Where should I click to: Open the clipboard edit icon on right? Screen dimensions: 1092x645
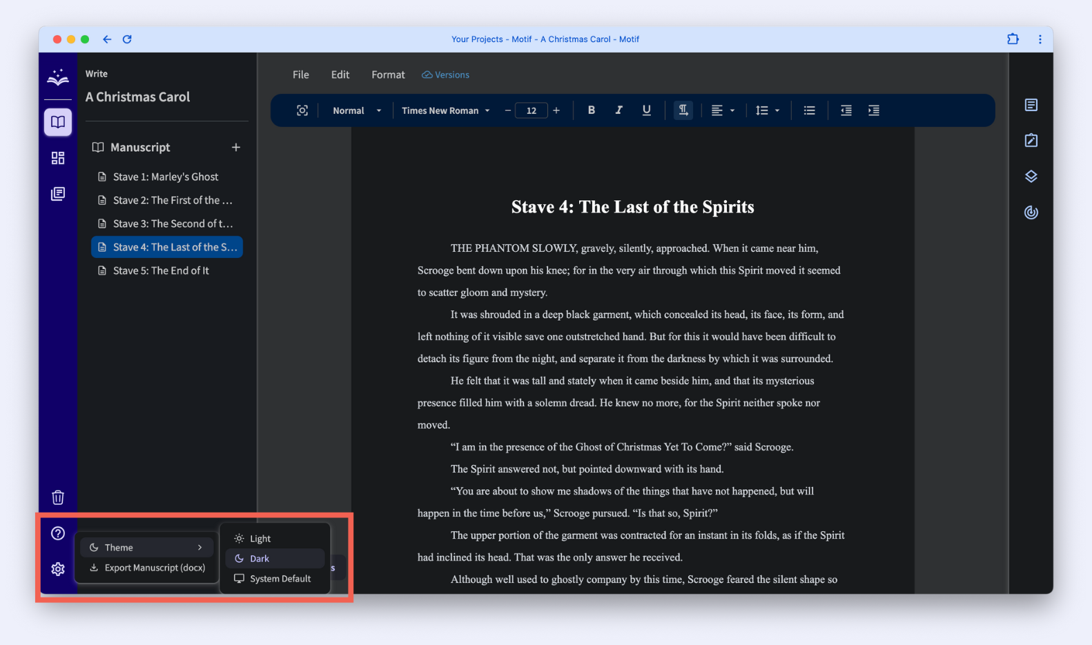coord(1031,141)
